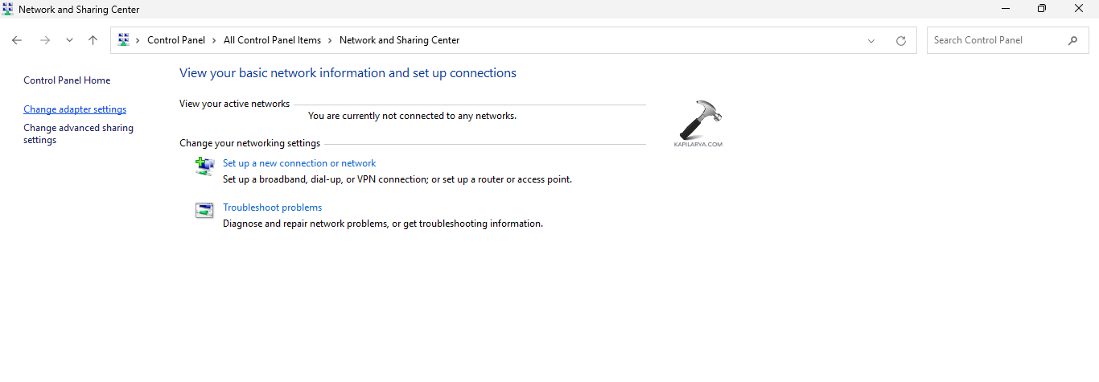Click the Troubleshoot problems icon
Screen dimensions: 1099x382
pyautogui.click(x=204, y=210)
